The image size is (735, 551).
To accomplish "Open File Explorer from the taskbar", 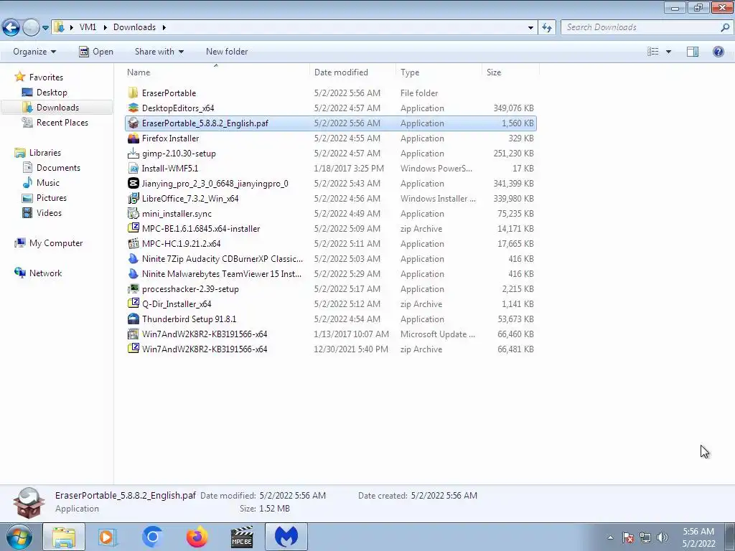I will click(64, 537).
